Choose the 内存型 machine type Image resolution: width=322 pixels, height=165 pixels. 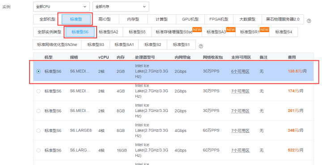(x=133, y=20)
